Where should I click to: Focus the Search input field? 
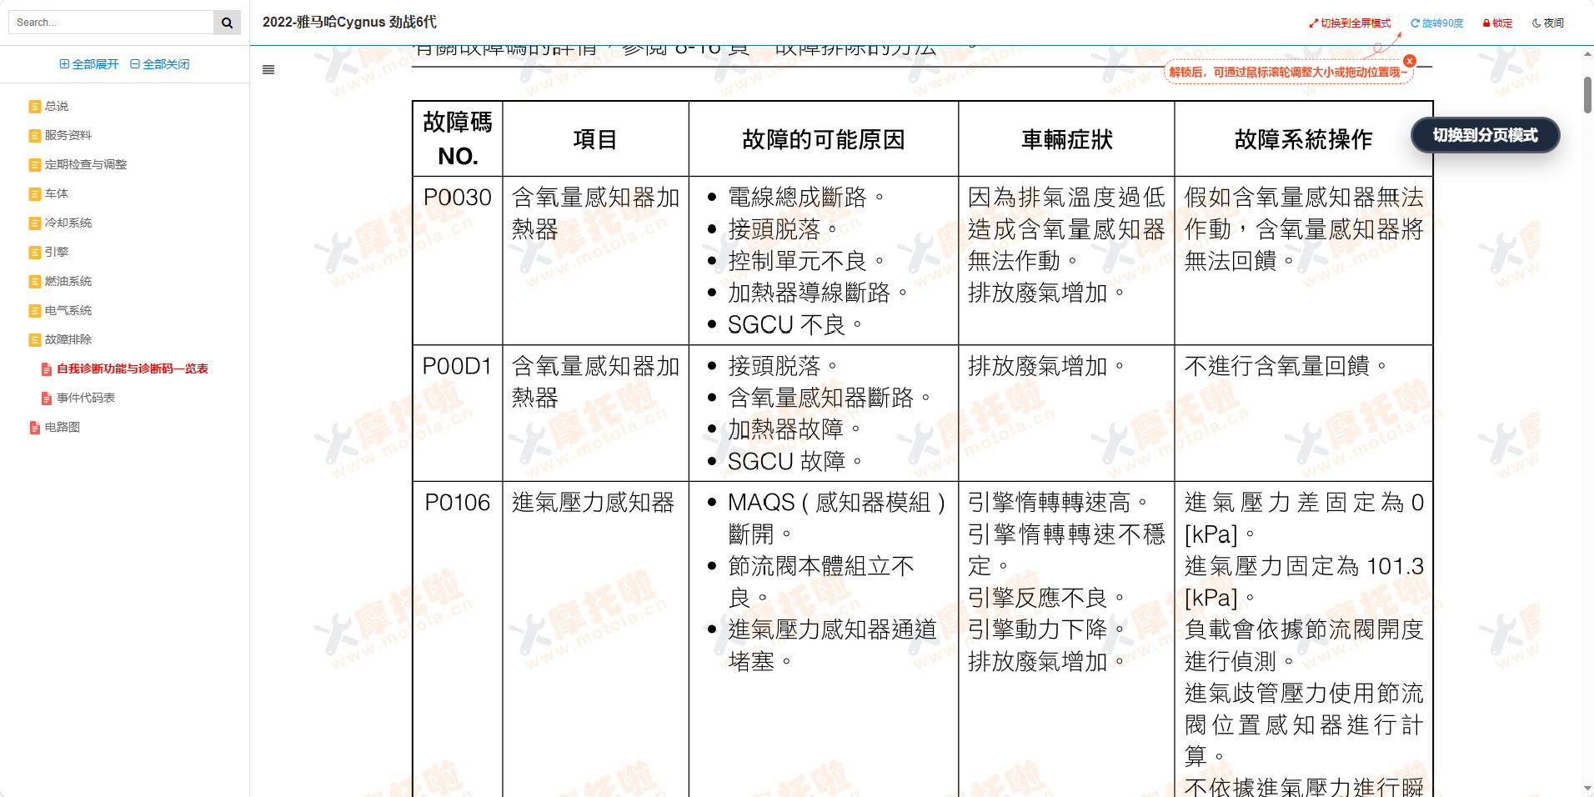coord(111,23)
